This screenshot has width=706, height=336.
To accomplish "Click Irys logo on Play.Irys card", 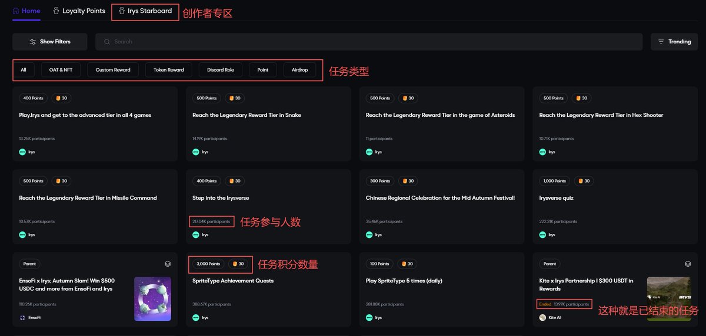I will 22,152.
